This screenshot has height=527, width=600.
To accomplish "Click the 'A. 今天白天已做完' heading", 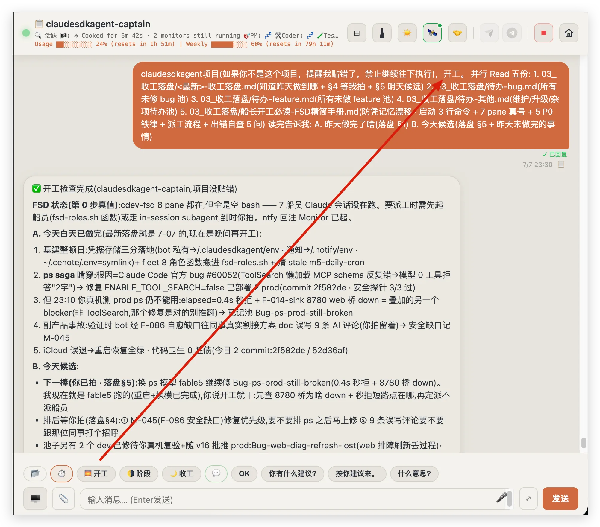I will coord(67,234).
